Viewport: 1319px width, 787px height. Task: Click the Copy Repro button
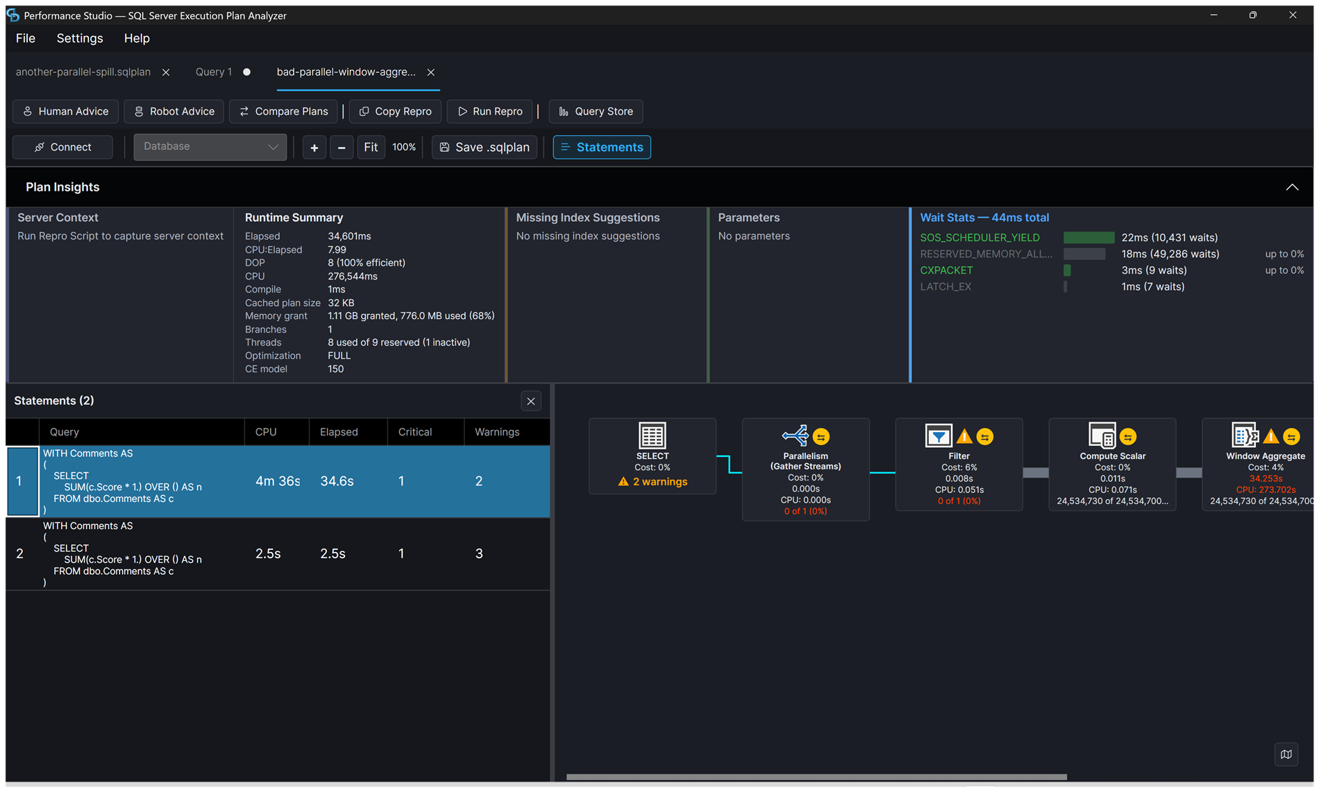point(396,112)
